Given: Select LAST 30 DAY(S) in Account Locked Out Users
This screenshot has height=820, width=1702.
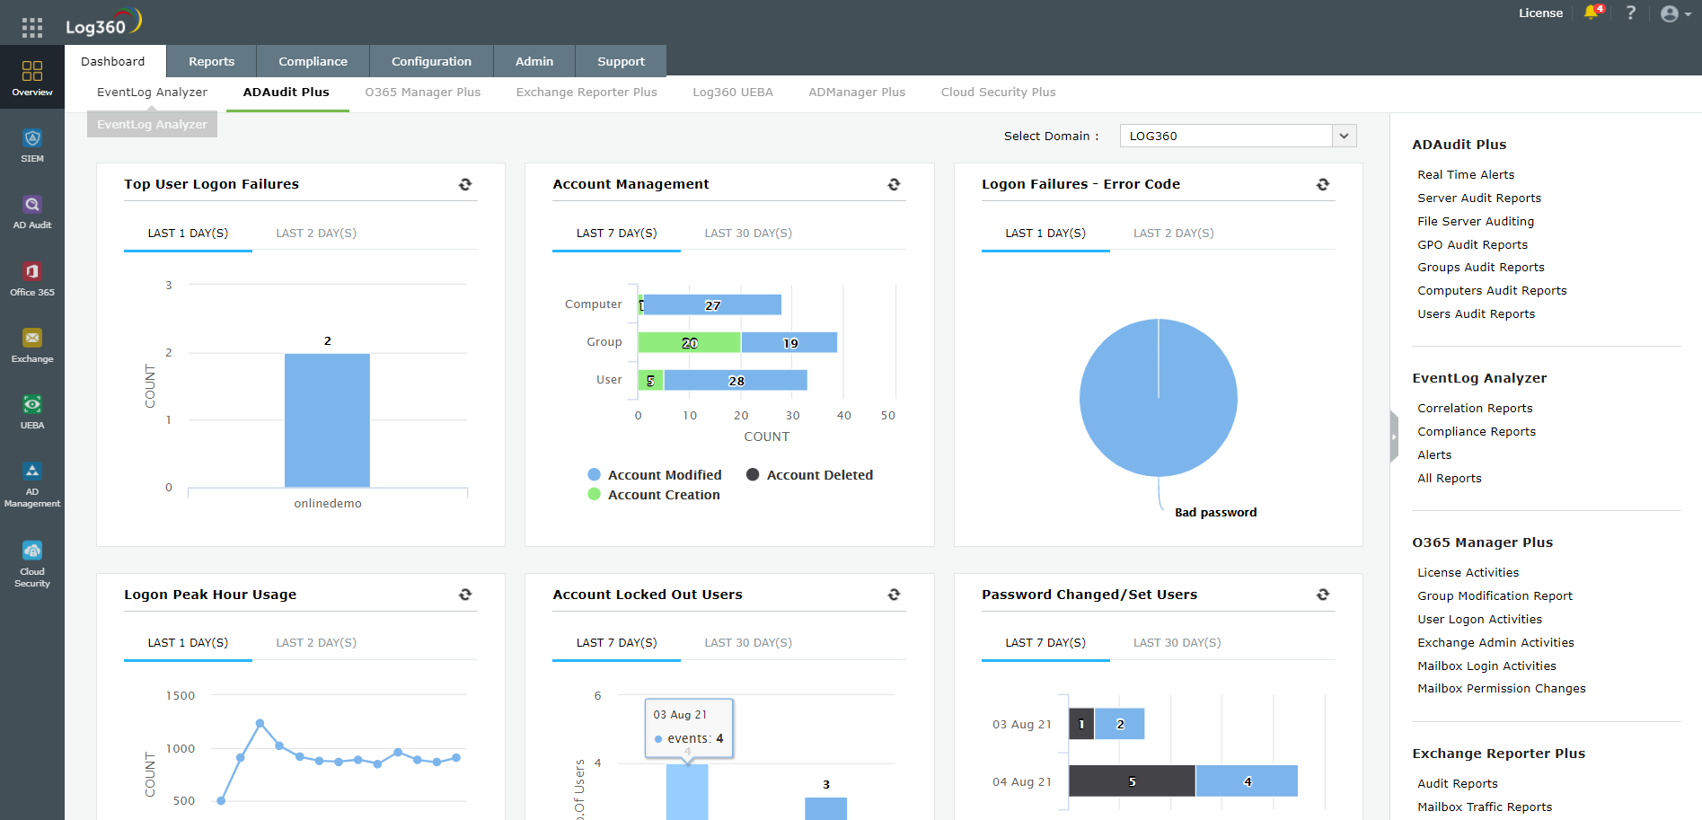Looking at the screenshot, I should coord(748,642).
